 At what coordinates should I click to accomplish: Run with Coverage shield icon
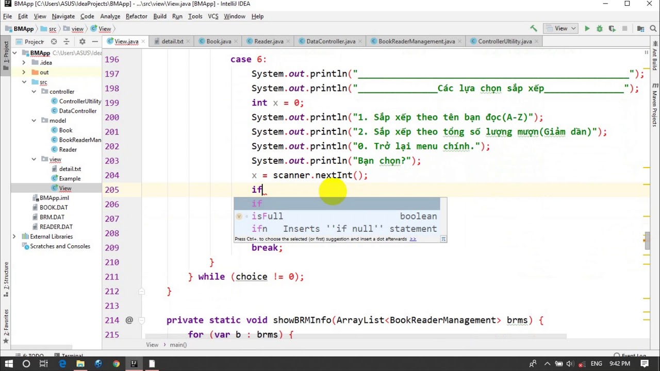click(612, 29)
